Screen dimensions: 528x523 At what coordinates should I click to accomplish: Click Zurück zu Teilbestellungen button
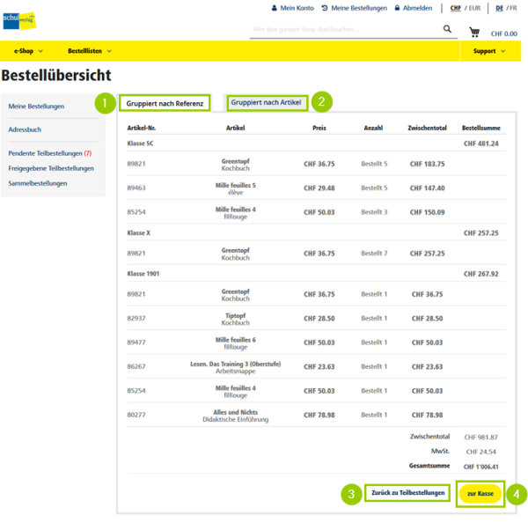click(x=407, y=493)
